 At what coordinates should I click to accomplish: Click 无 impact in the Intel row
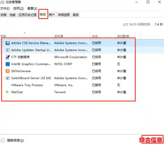tap(118, 64)
